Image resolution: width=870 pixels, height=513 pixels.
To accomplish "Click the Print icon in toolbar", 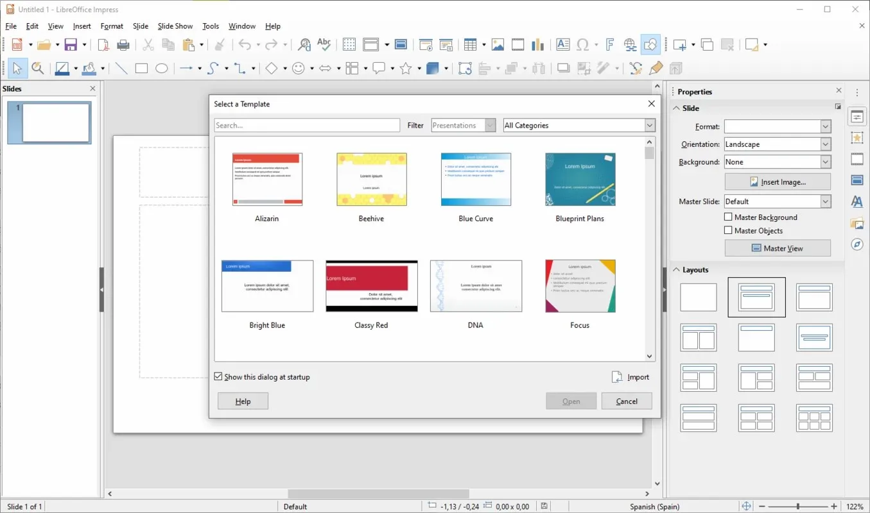I will coord(123,45).
